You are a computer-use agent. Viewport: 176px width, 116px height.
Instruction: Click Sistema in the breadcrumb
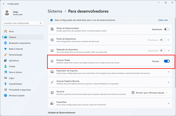(x=55, y=11)
